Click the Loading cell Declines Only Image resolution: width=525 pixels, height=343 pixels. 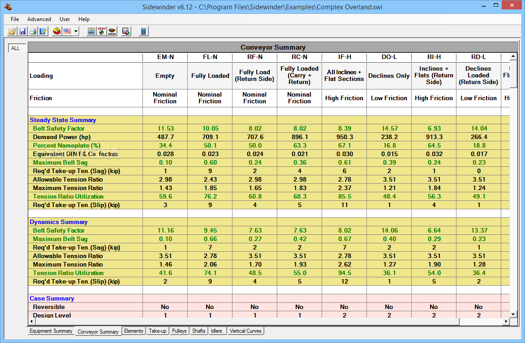click(389, 76)
